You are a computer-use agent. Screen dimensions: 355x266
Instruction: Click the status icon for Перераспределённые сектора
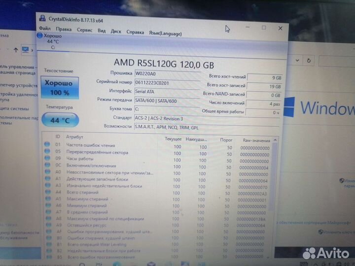47,151
